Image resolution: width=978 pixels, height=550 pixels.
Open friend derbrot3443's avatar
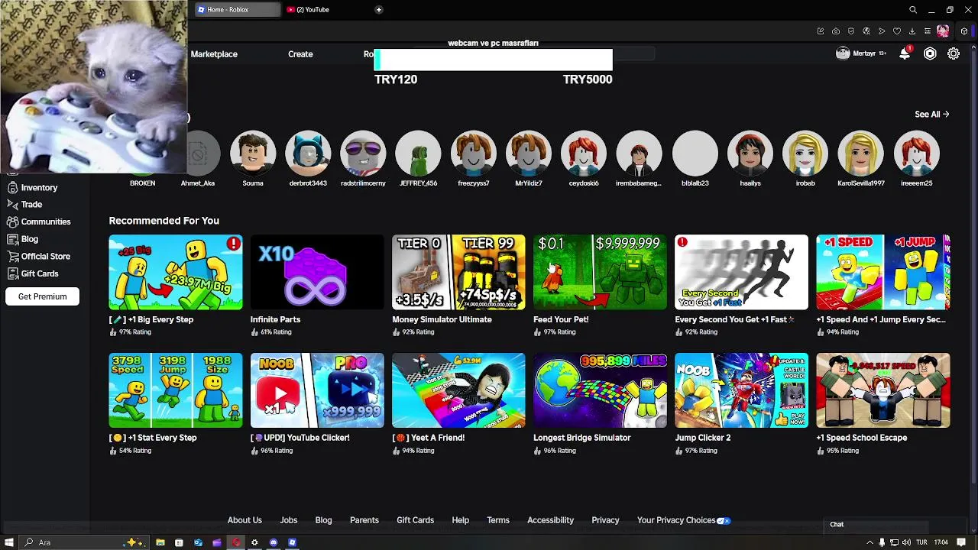pos(308,154)
